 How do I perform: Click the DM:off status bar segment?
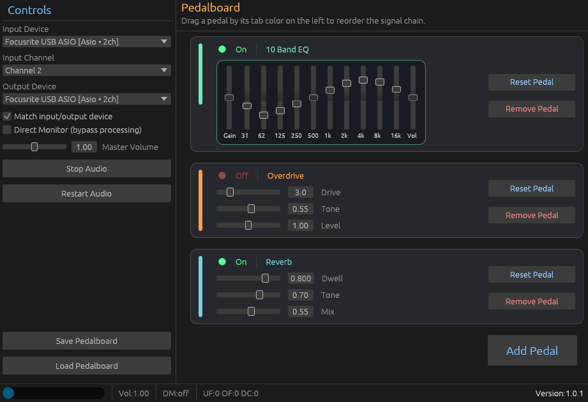(x=176, y=393)
